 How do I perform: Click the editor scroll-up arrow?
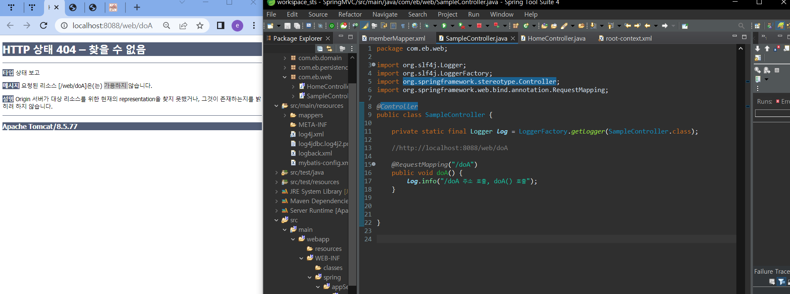741,49
